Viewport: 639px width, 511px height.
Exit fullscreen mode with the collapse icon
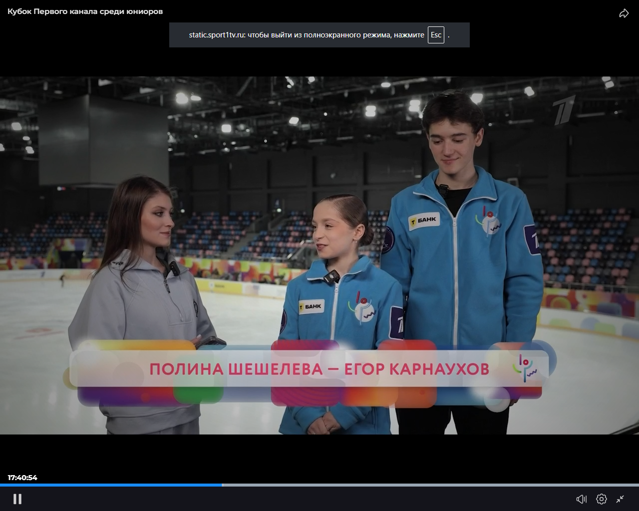pyautogui.click(x=620, y=499)
